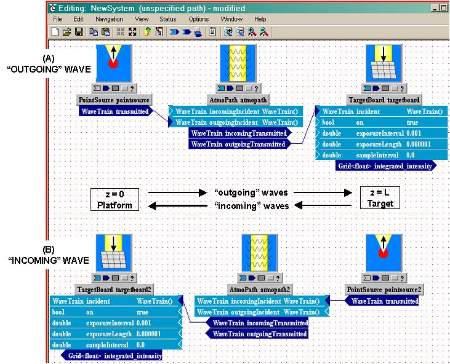Image resolution: width=450 pixels, height=364 pixels.
Task: Select the AtmoPath atmopath block thumbnail
Action: pyautogui.click(x=238, y=63)
